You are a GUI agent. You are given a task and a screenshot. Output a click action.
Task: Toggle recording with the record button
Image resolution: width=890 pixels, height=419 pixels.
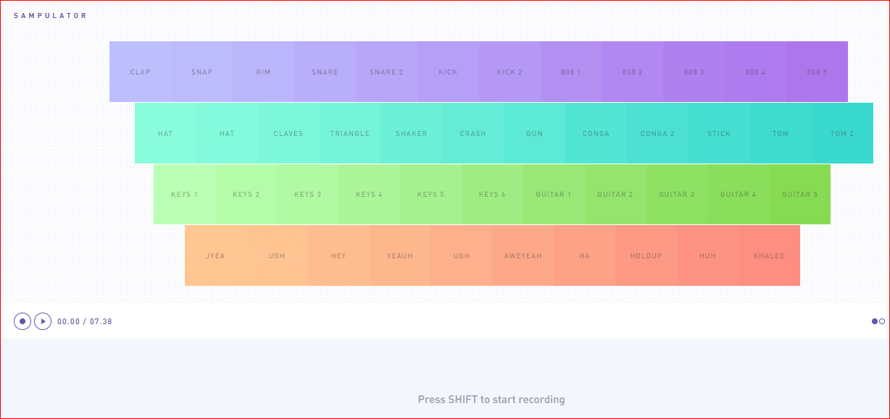22,321
